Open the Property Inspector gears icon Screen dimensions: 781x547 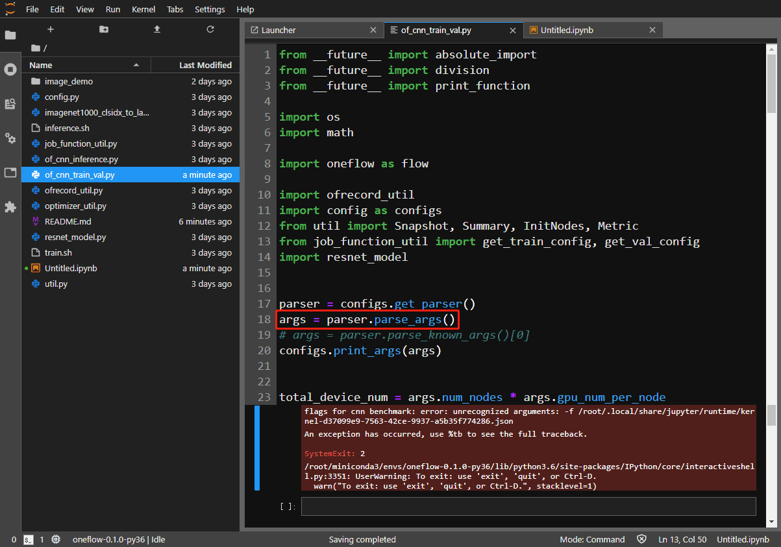[10, 138]
